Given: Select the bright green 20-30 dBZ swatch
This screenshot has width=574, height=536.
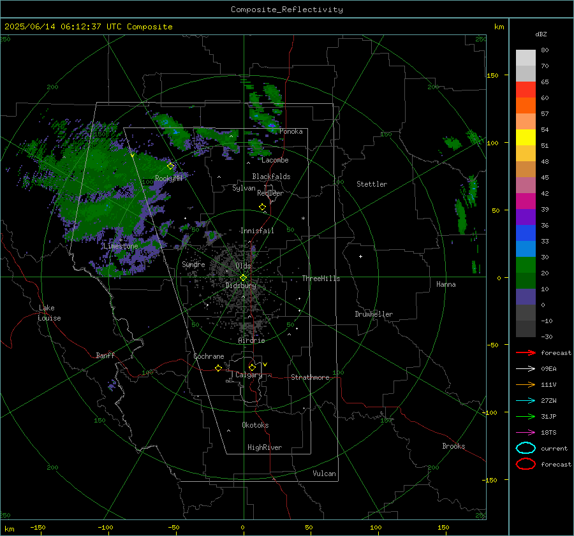Looking at the screenshot, I should click(x=526, y=265).
